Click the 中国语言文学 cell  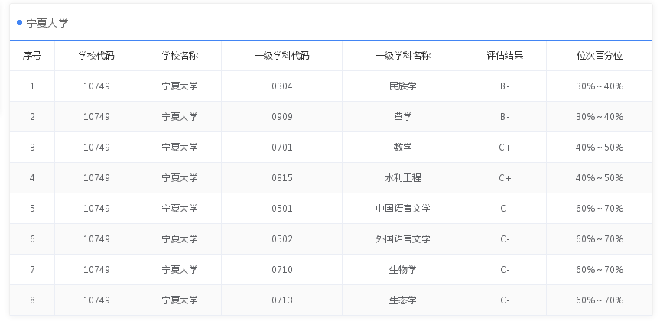402,209
